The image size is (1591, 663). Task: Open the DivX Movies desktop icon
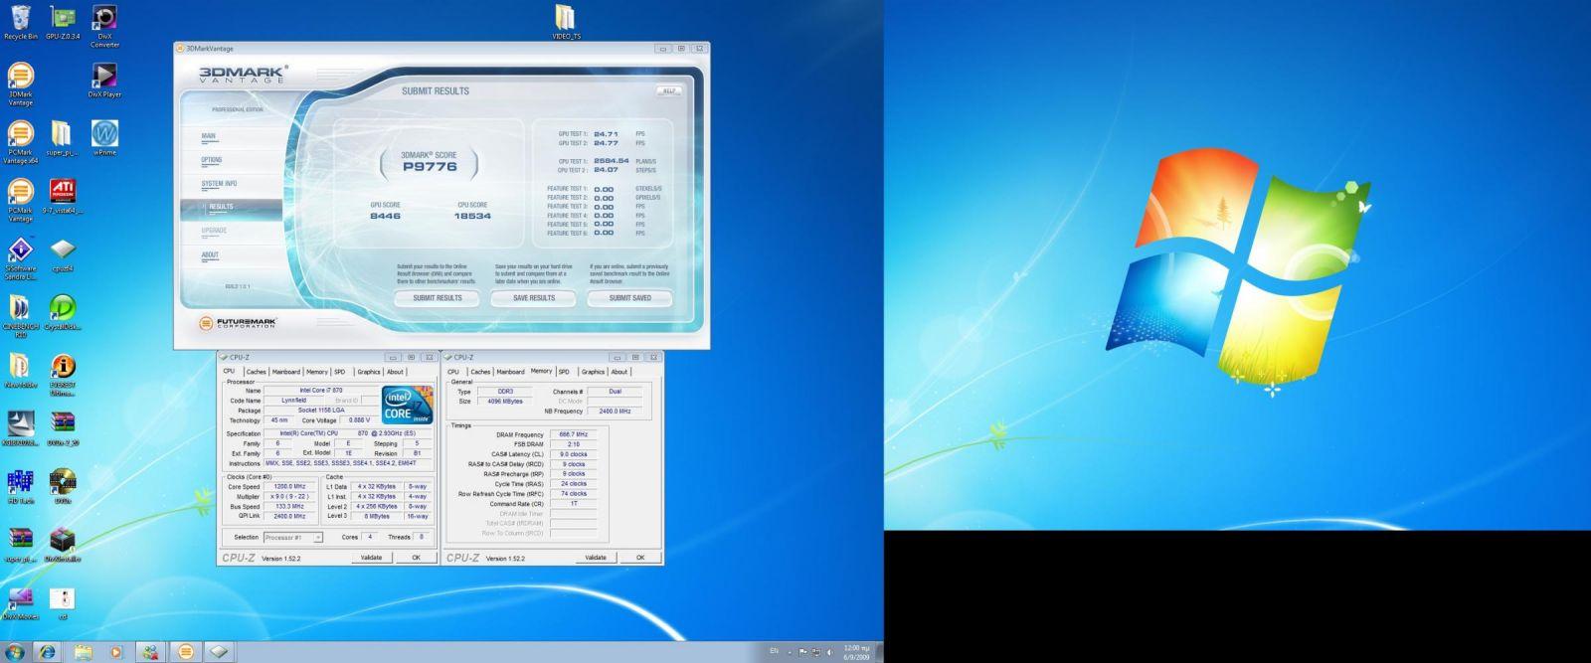(x=20, y=603)
